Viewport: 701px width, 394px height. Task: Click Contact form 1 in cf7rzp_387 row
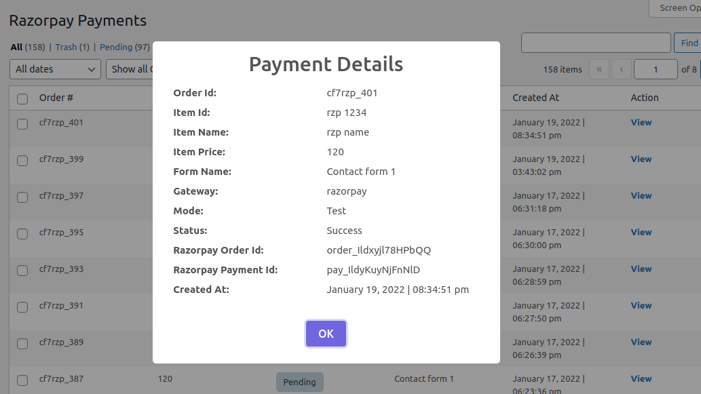pos(424,379)
